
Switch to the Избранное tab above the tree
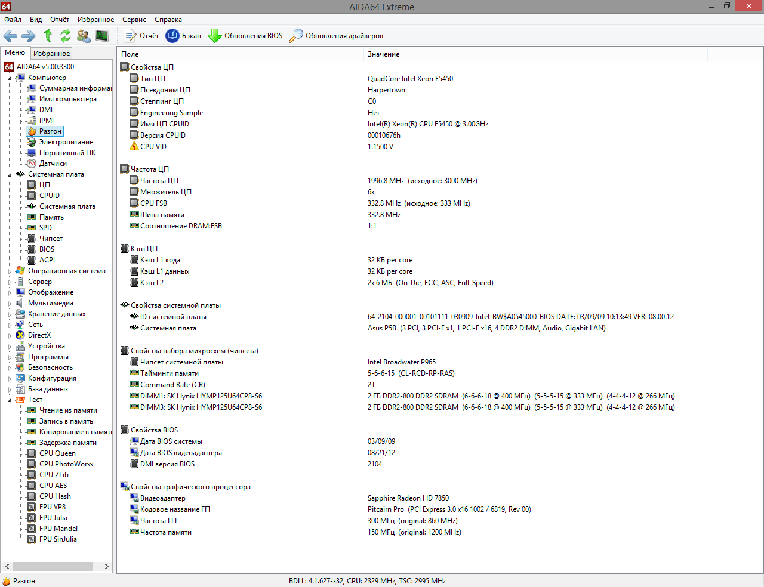click(51, 54)
